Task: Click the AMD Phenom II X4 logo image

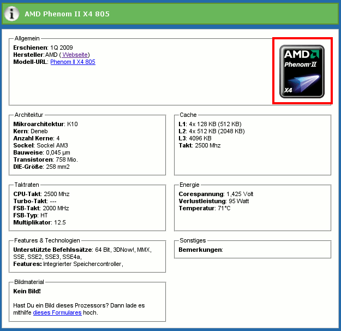Action: pos(302,71)
